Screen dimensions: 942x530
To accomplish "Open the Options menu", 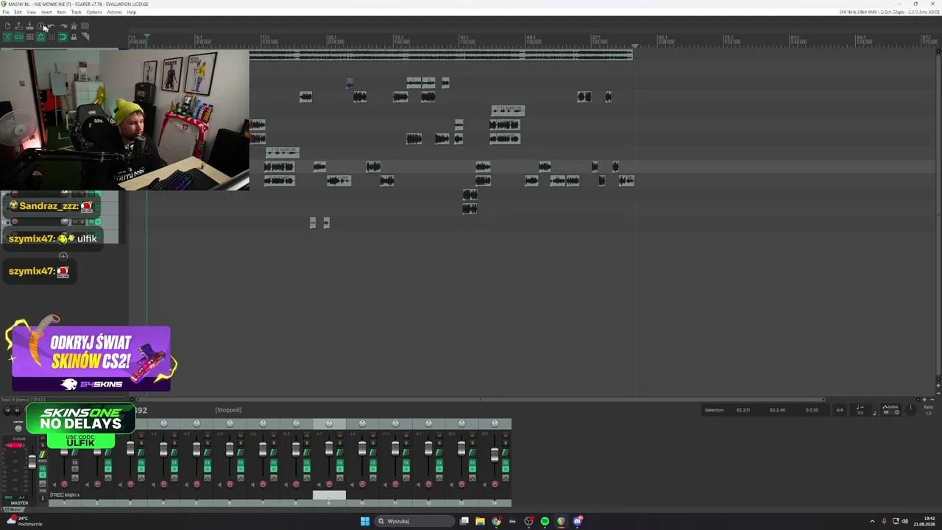I will pyautogui.click(x=94, y=12).
